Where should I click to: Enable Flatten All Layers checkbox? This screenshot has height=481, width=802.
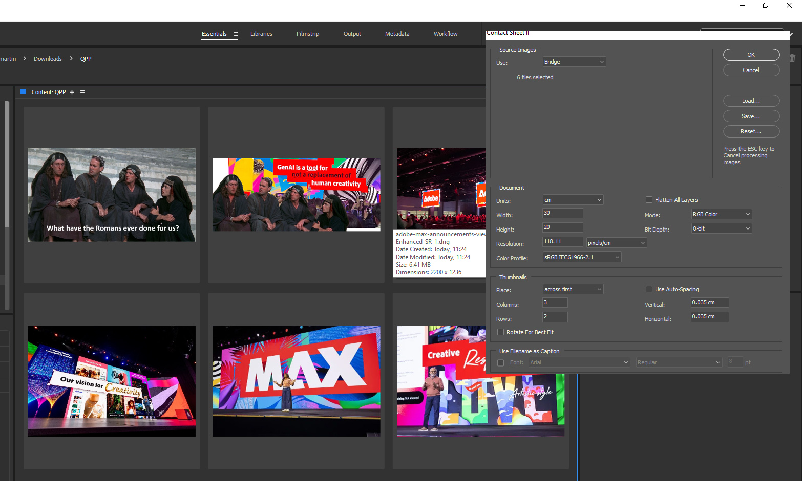pos(649,200)
